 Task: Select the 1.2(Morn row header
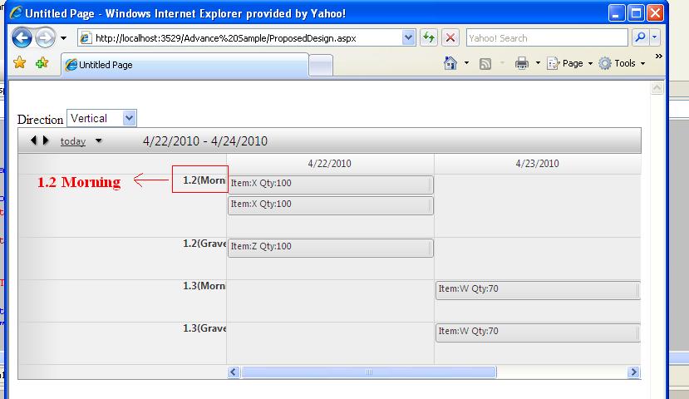pos(204,180)
